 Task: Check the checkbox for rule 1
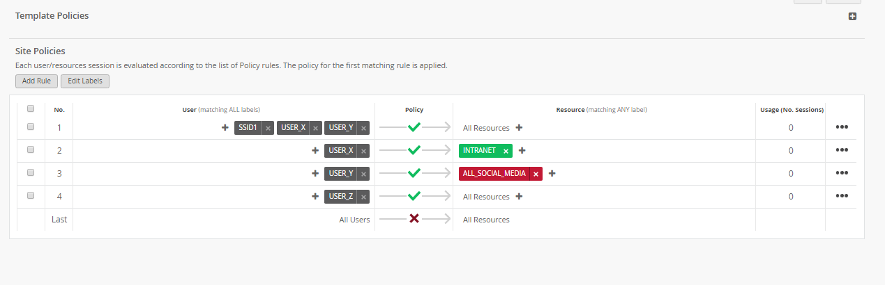[30, 127]
